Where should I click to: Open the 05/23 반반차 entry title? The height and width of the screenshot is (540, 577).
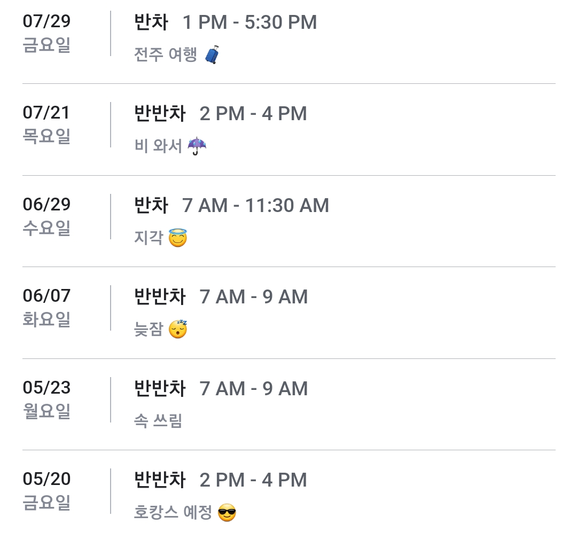(x=160, y=389)
